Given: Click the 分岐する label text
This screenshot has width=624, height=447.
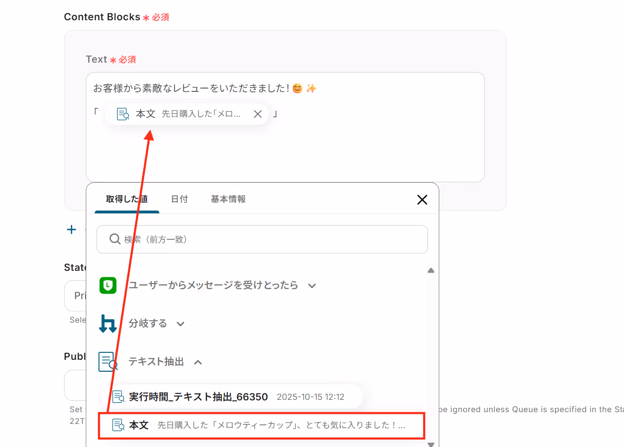Looking at the screenshot, I should pos(148,324).
